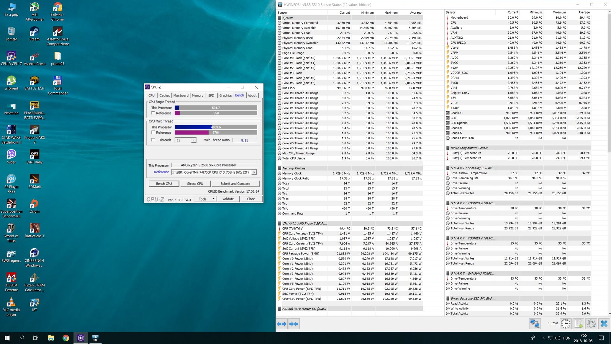This screenshot has height=344, width=611.
Task: Select the Total CPU Usage sensor row
Action: click(350, 158)
